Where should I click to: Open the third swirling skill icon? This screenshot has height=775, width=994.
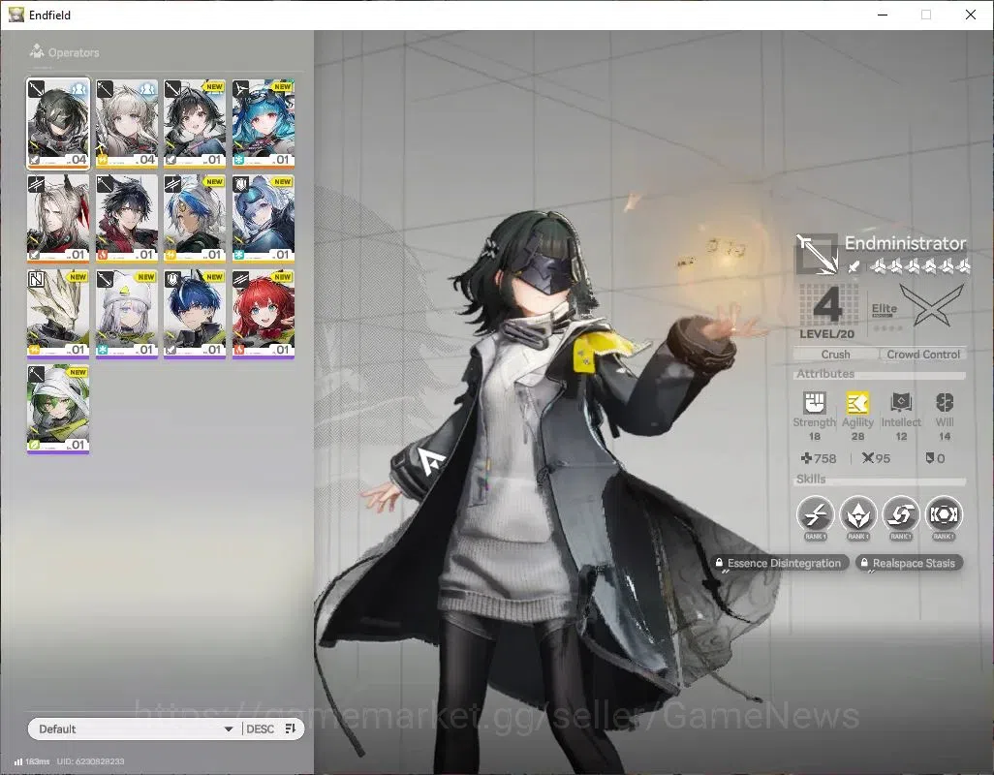coord(901,513)
